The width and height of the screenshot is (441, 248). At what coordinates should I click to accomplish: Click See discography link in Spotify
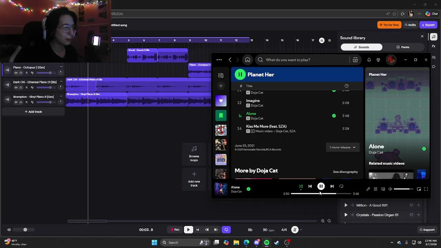(345, 172)
